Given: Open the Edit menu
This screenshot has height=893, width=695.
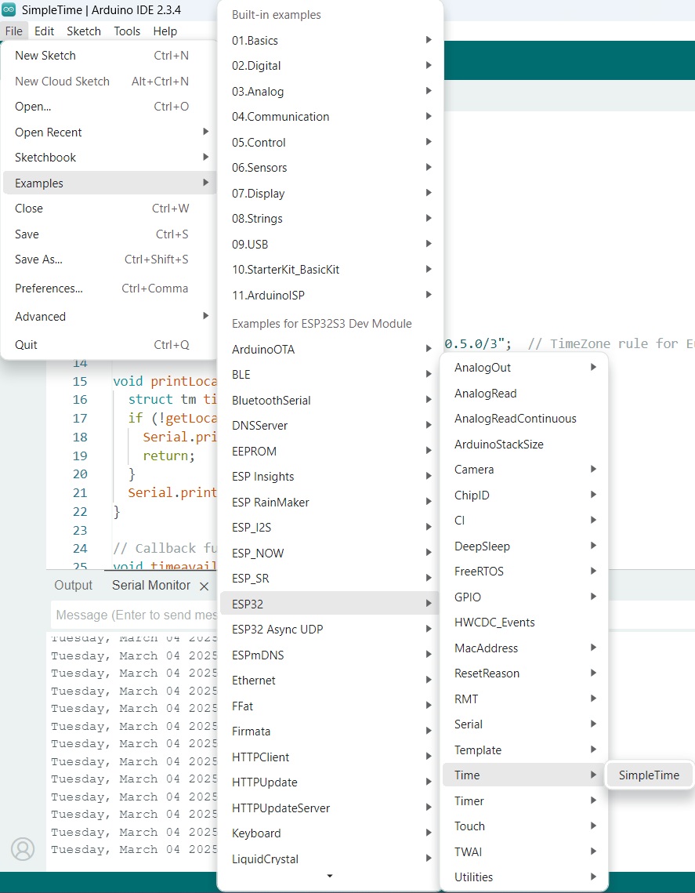Looking at the screenshot, I should click(x=45, y=31).
